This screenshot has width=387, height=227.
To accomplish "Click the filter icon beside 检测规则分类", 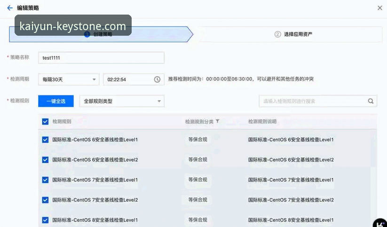I will tap(217, 121).
